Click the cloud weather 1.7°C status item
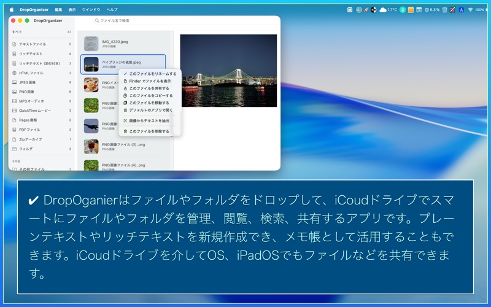 (388, 10)
